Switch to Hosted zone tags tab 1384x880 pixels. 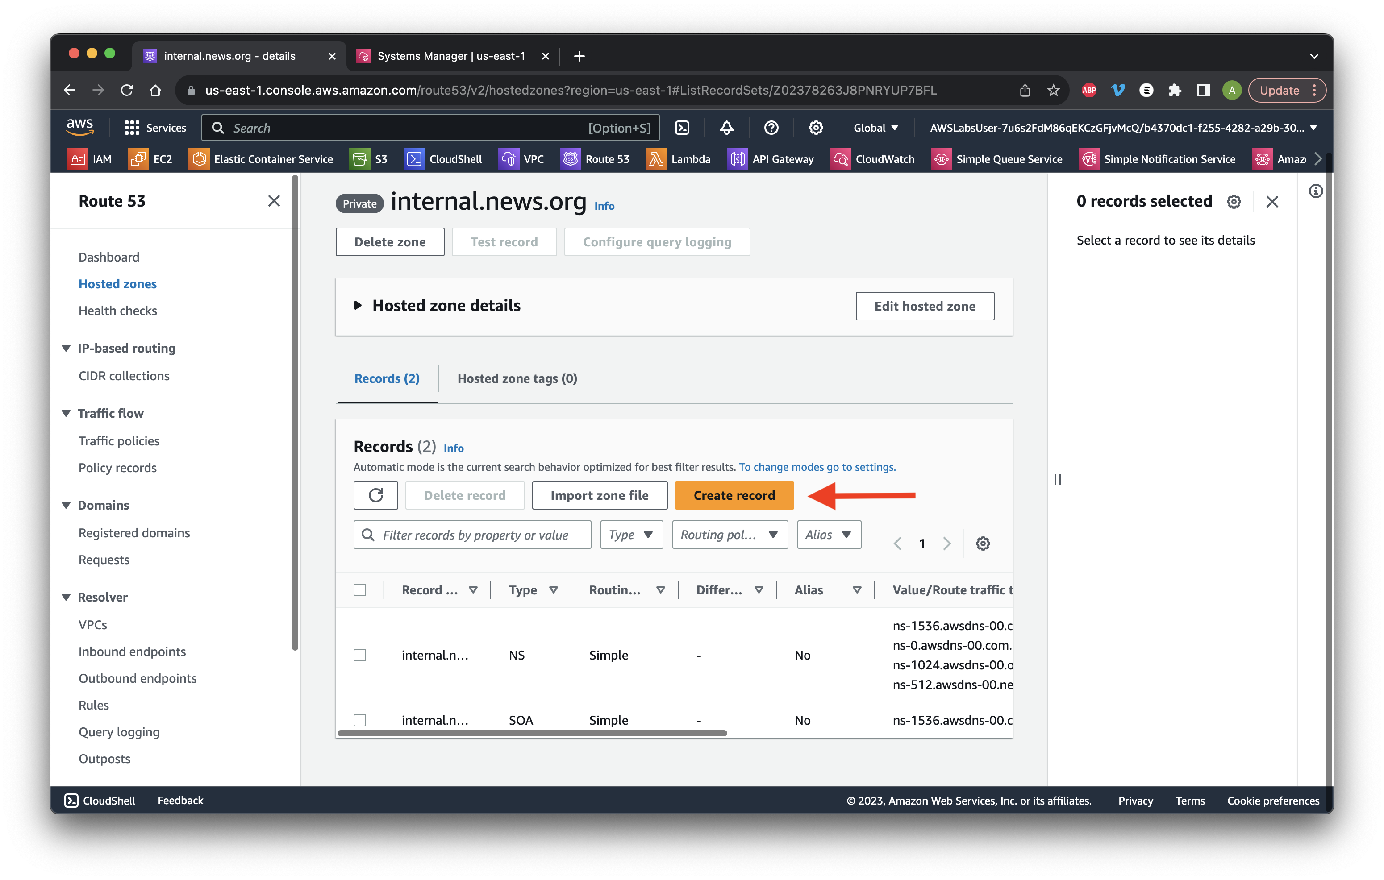coord(517,378)
